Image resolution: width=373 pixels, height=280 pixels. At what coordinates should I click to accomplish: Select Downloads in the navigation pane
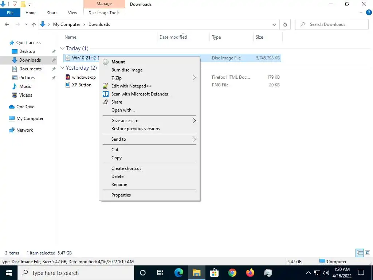pos(30,60)
